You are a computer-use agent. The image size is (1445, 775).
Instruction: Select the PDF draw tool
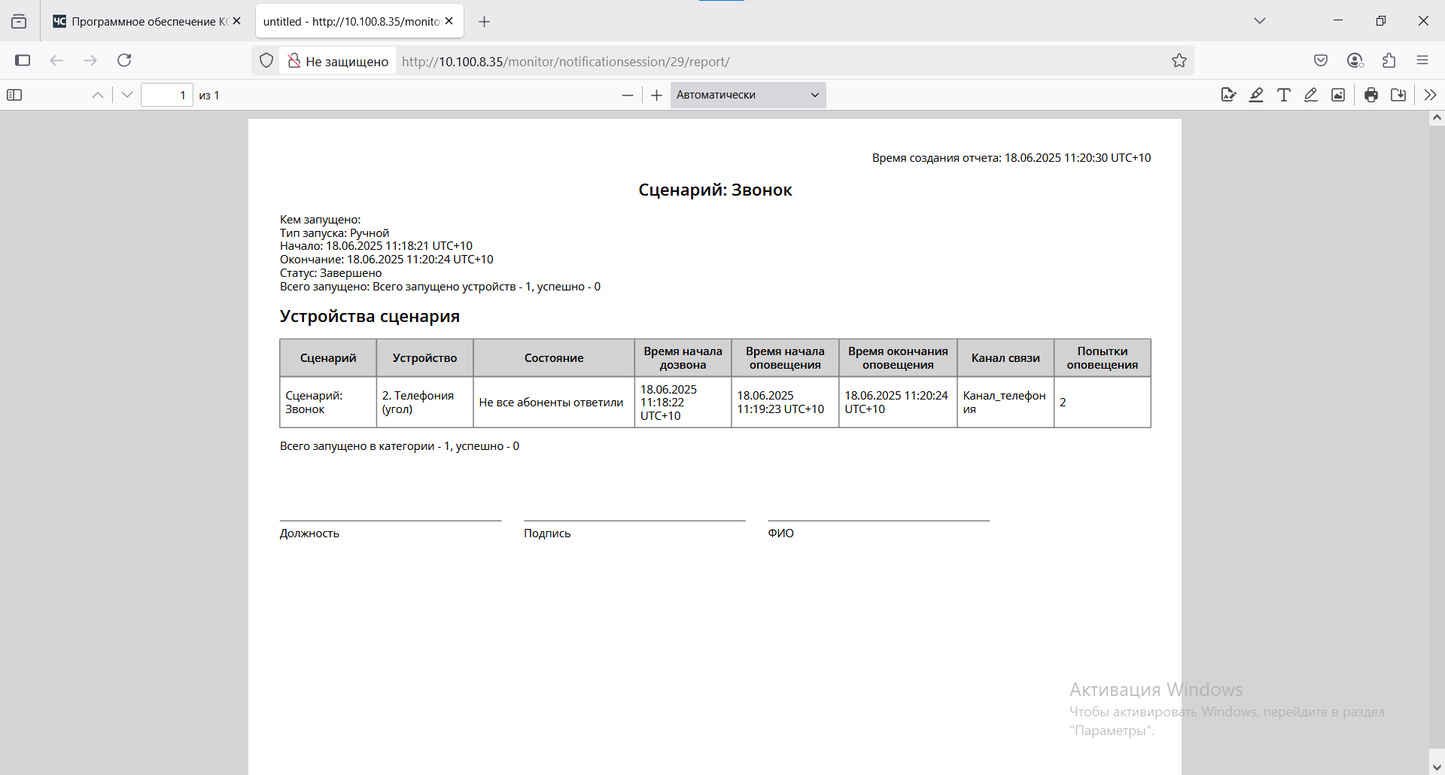pyautogui.click(x=1311, y=95)
